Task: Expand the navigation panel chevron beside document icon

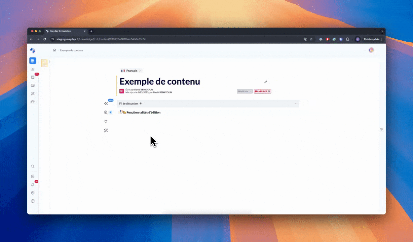Action: tap(49, 62)
